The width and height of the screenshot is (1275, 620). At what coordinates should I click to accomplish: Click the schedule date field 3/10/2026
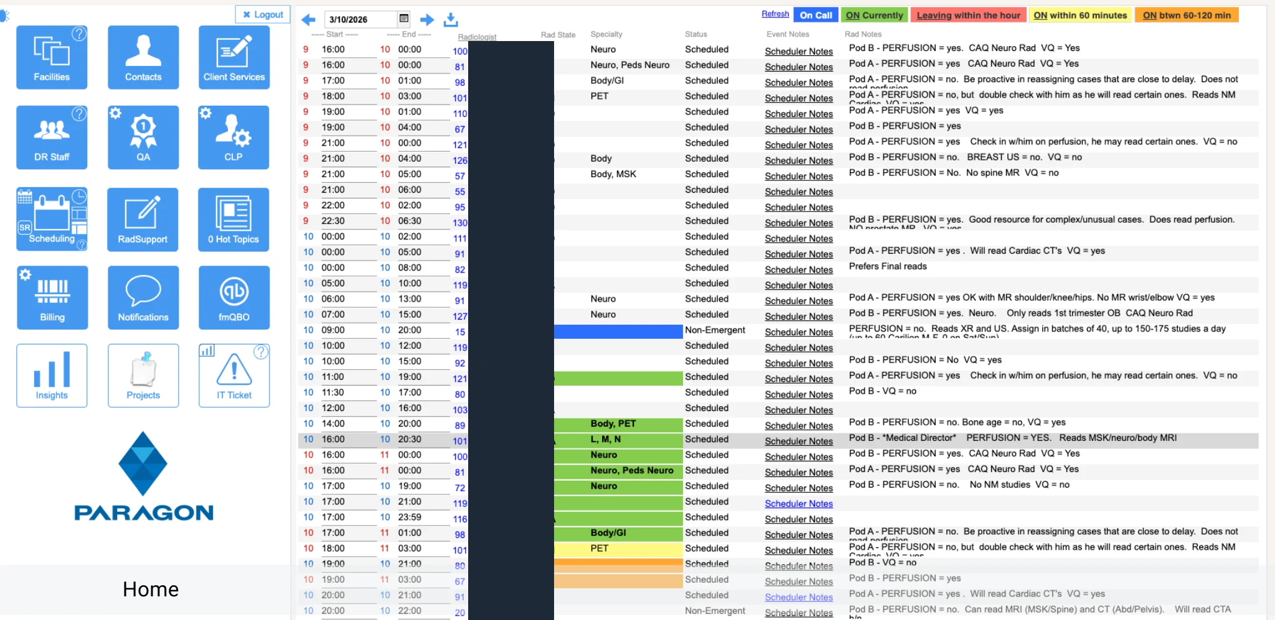pyautogui.click(x=360, y=19)
